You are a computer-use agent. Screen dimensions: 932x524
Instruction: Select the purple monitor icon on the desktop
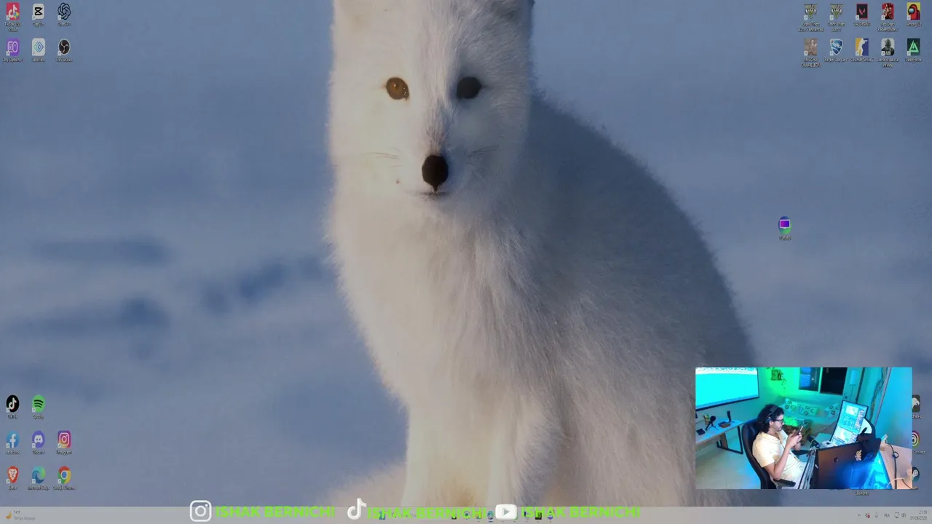point(784,228)
